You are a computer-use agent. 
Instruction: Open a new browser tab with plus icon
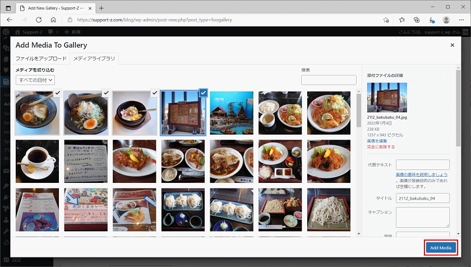(x=101, y=8)
